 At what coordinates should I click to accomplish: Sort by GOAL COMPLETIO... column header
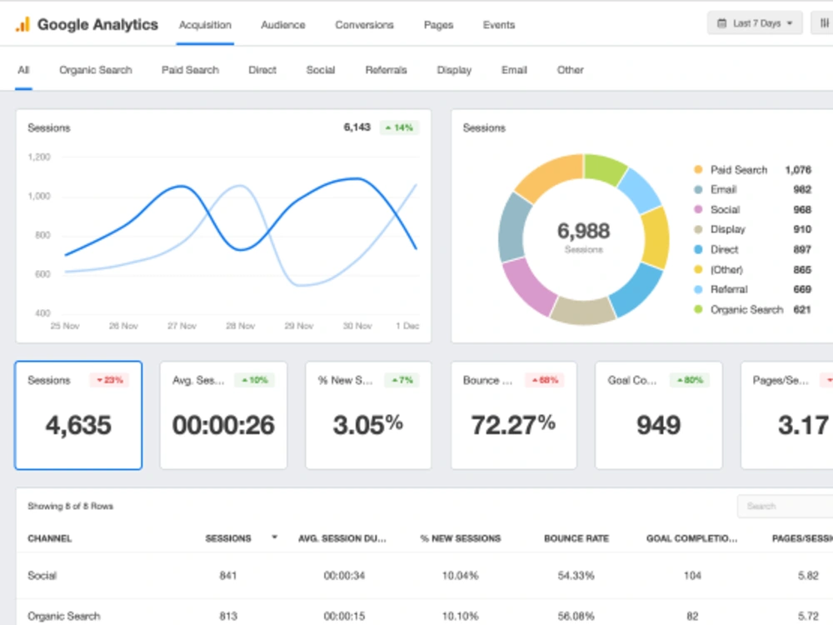(x=691, y=538)
